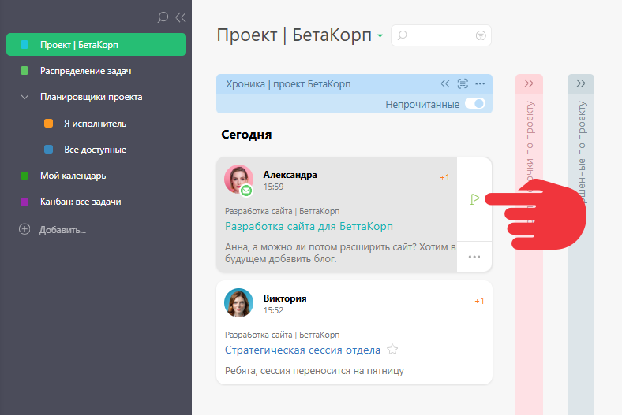
Task: Open the filter icon inside search box
Action: 481,35
